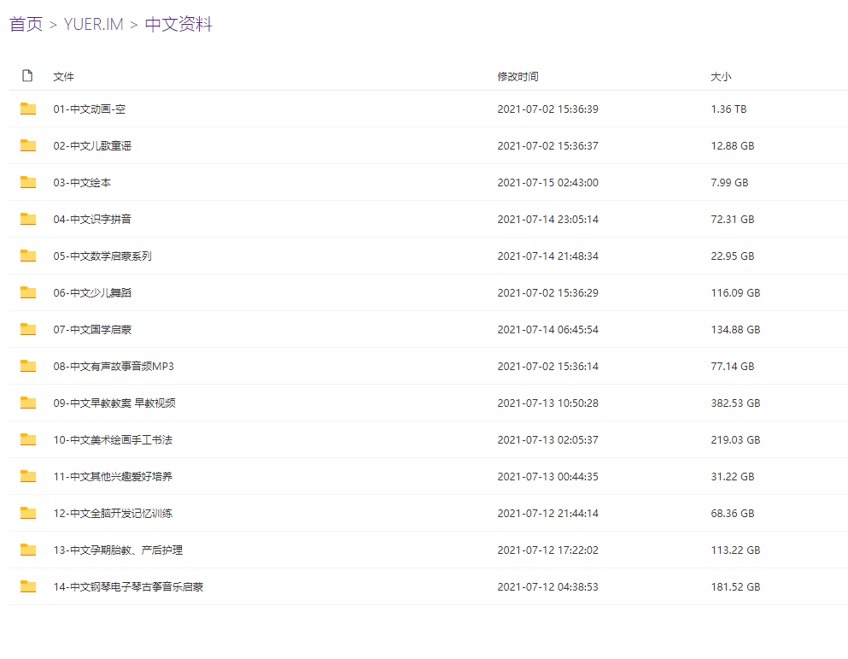Viewport: 848px width, 659px height.
Task: Click the folder icon for 09-中文早教教案 早教视频
Action: click(28, 403)
